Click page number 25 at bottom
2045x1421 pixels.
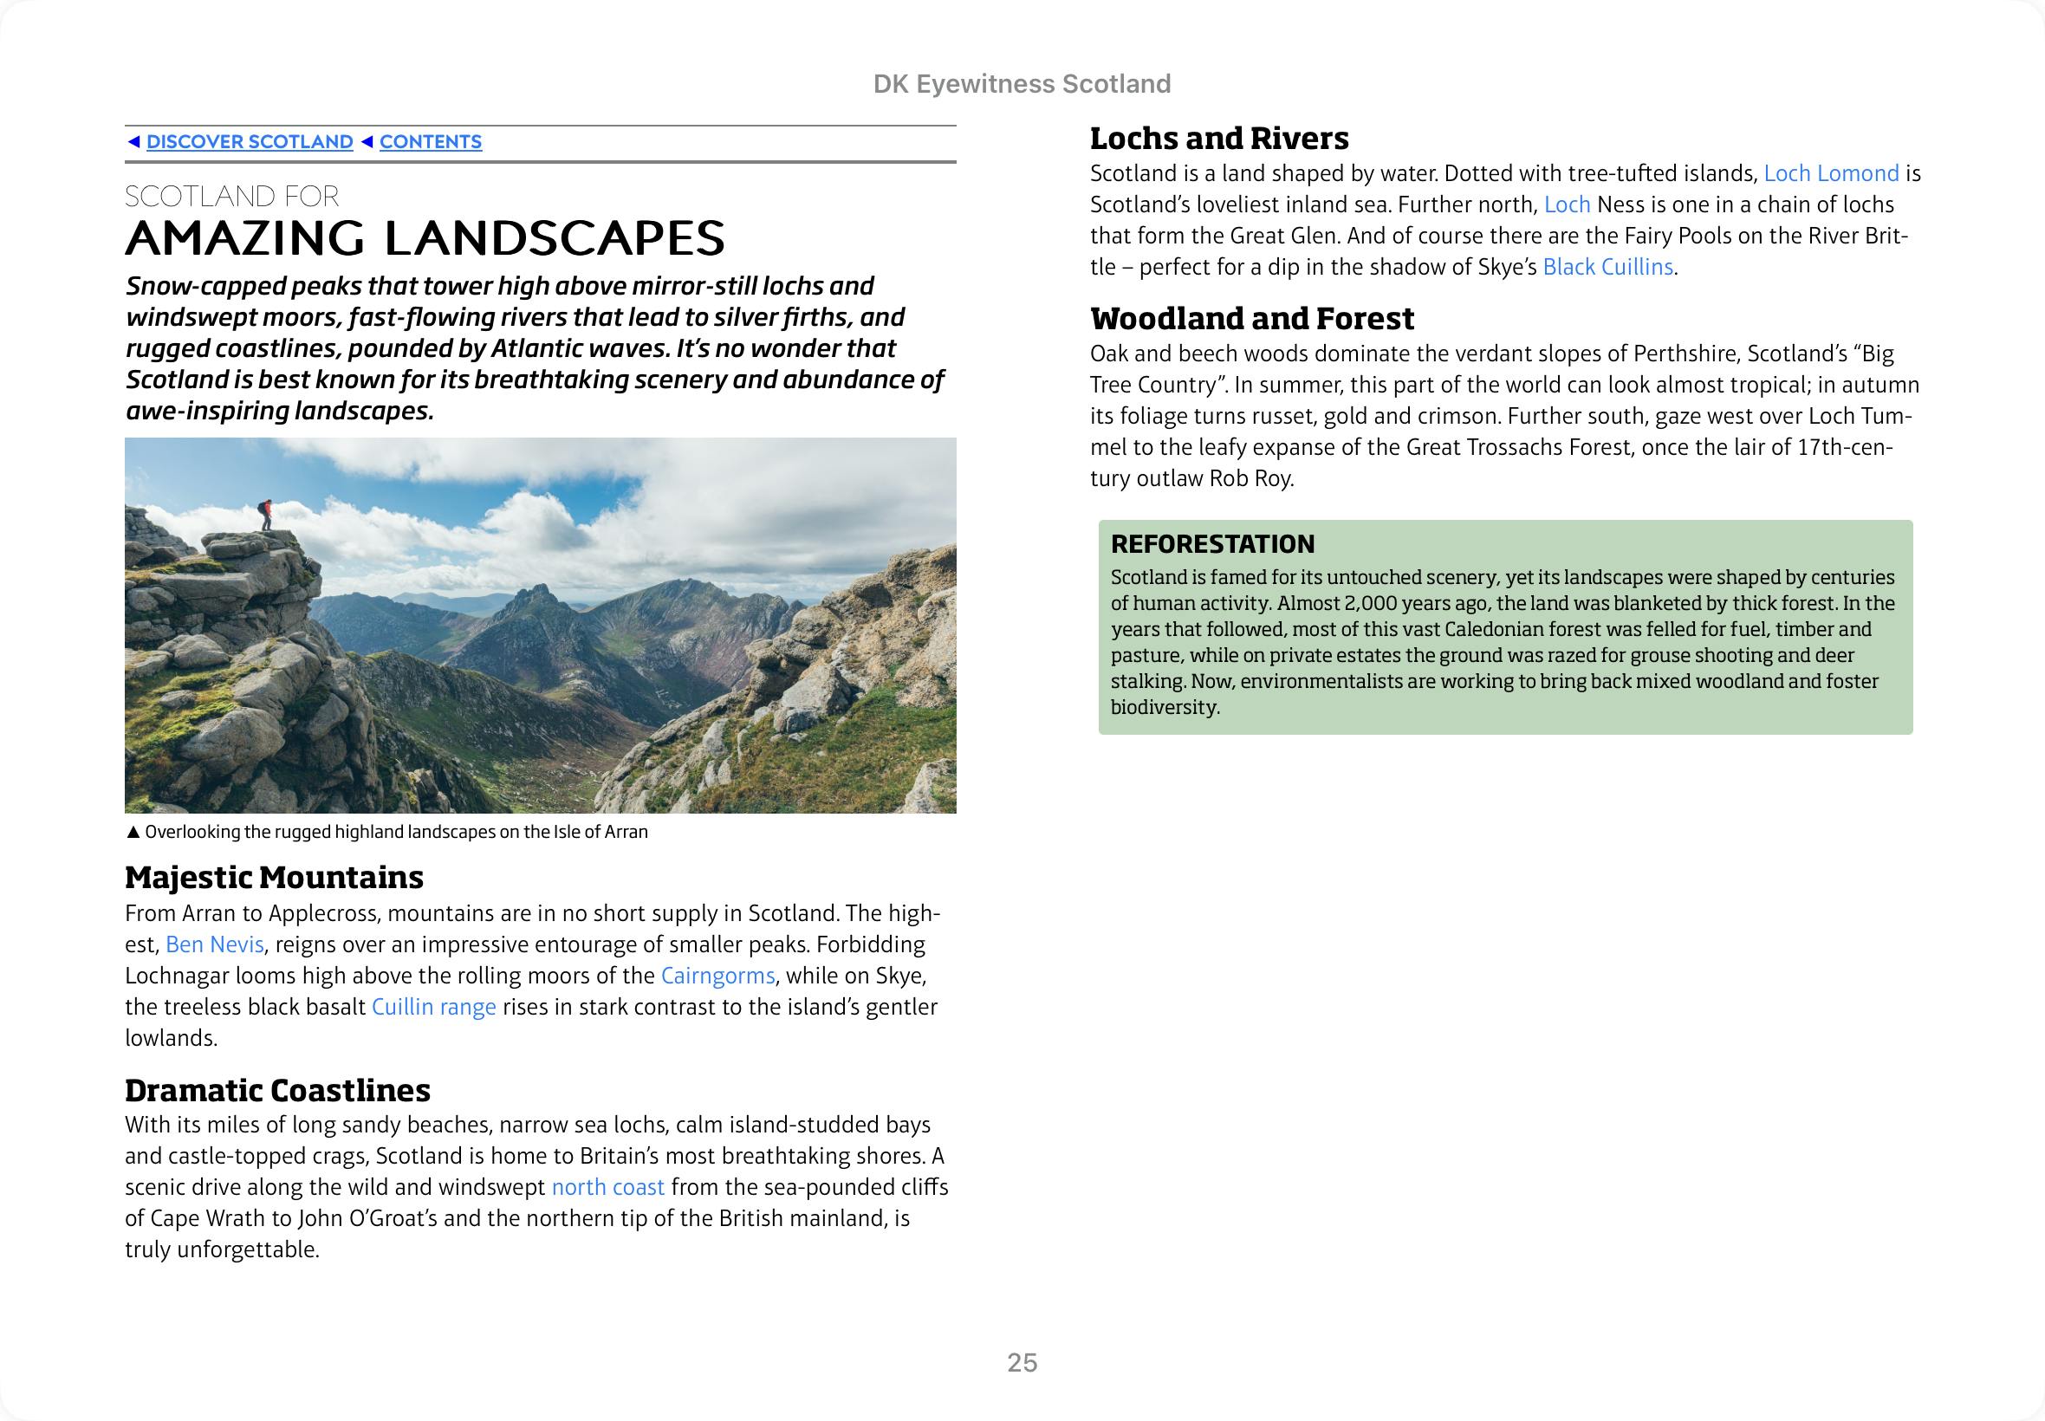pos(1022,1362)
